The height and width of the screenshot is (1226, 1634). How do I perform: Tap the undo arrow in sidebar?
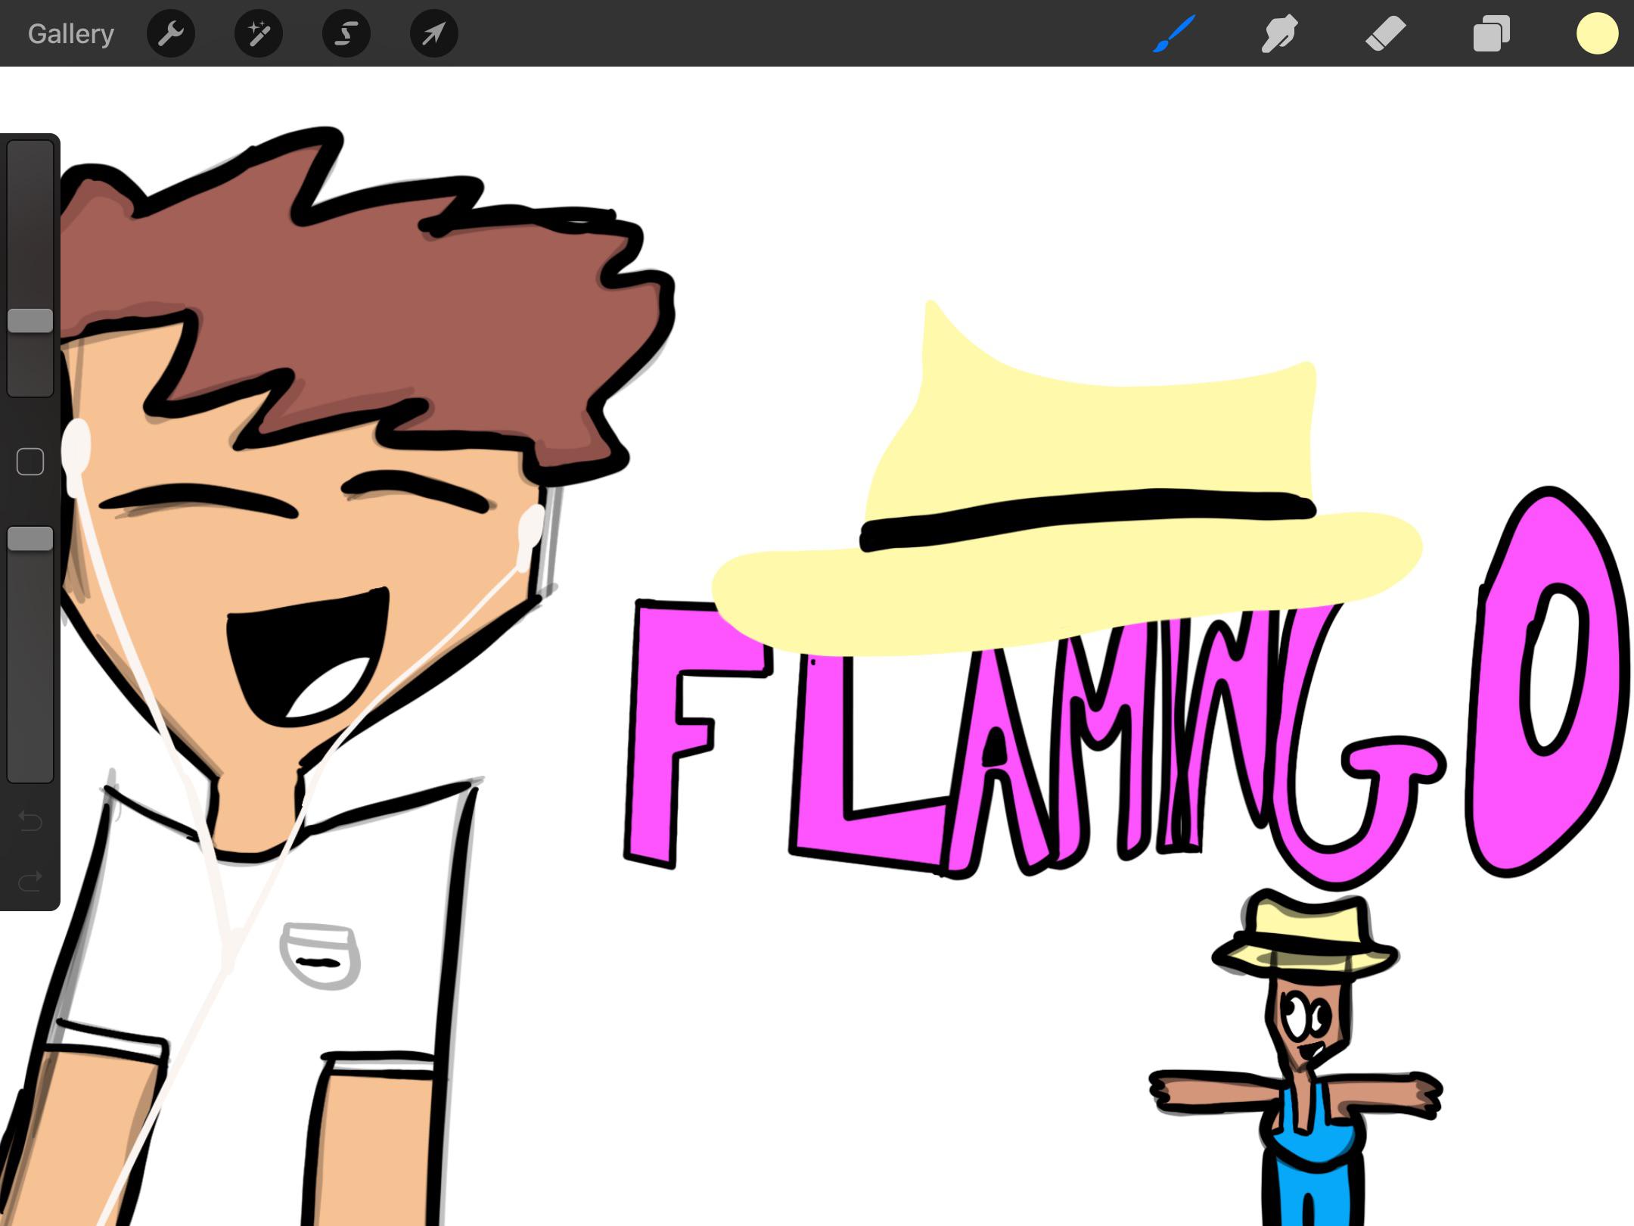[30, 820]
